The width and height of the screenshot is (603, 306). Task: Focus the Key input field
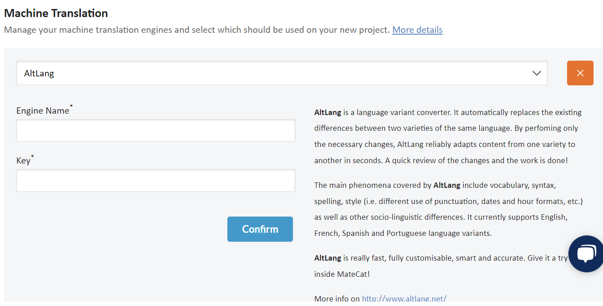coord(156,180)
